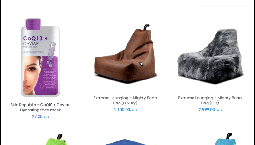Screen dimensions: 255x145
Task: Click the woman's face on mask packaging
Action: pos(32,75)
